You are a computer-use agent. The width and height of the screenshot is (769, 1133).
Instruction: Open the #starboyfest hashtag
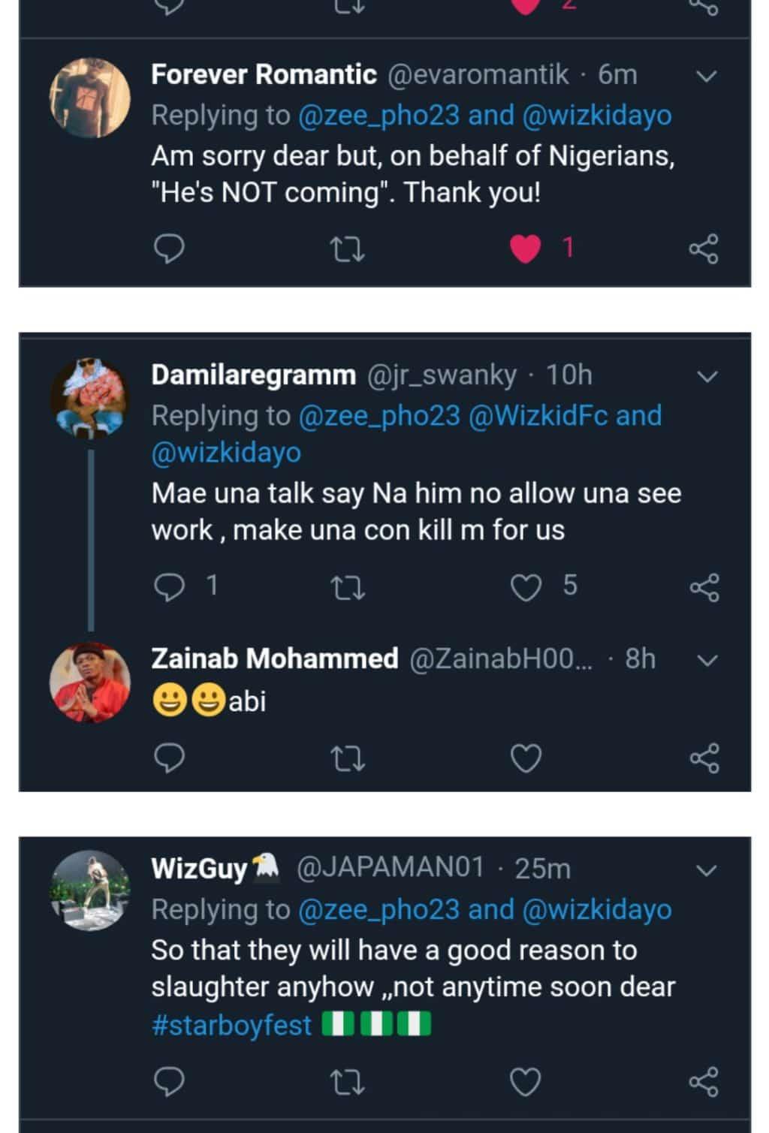coord(231,1025)
